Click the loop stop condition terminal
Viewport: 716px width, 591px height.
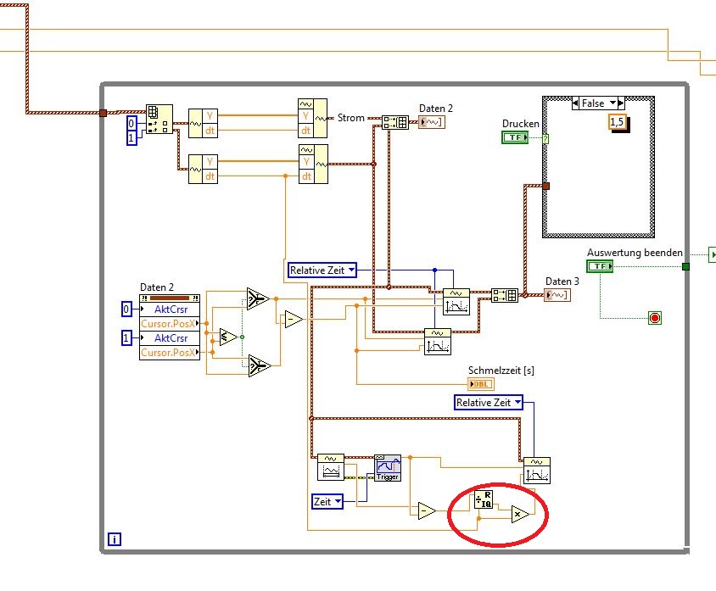pos(655,318)
